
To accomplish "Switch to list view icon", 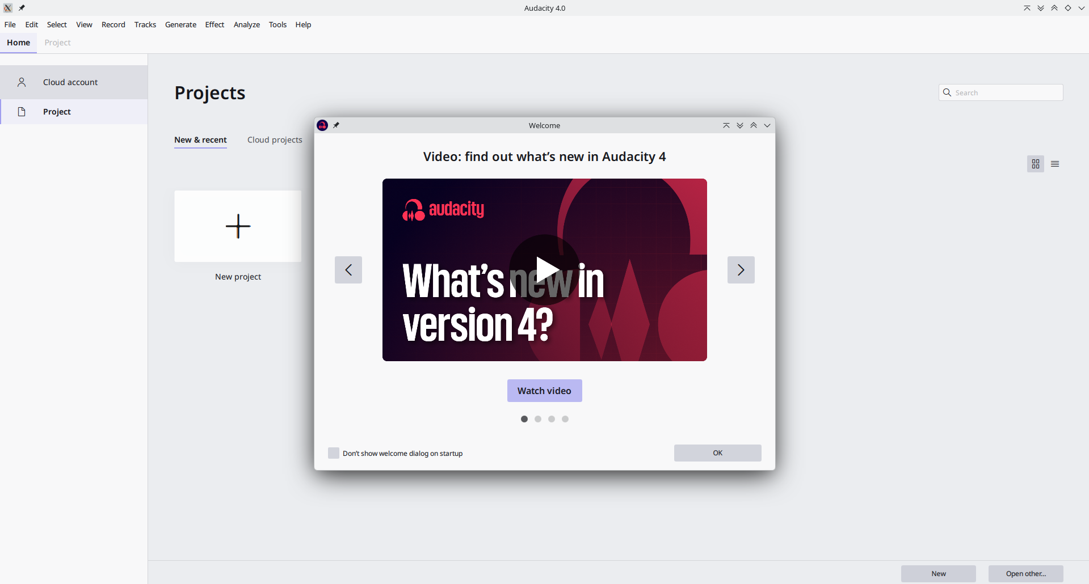I will [x=1055, y=164].
